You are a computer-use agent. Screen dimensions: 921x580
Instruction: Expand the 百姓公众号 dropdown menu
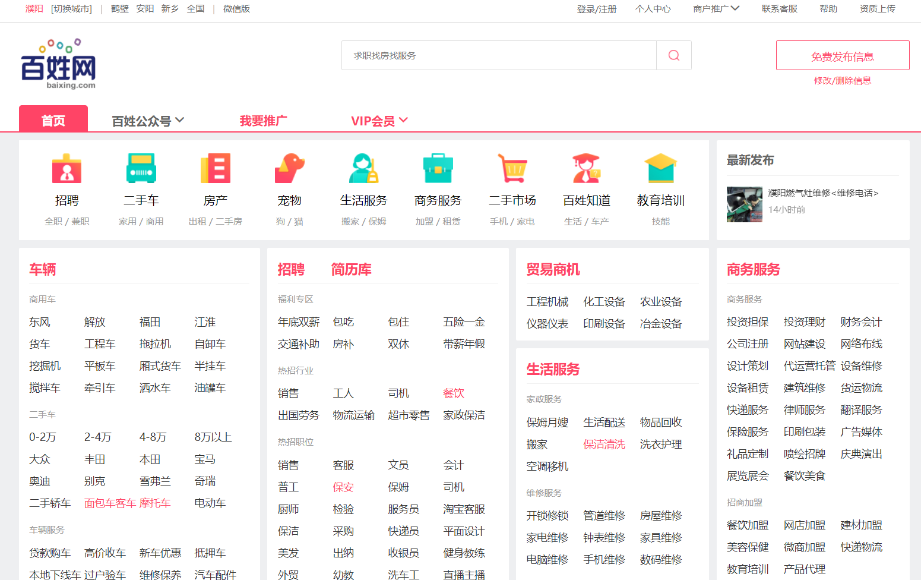(148, 121)
